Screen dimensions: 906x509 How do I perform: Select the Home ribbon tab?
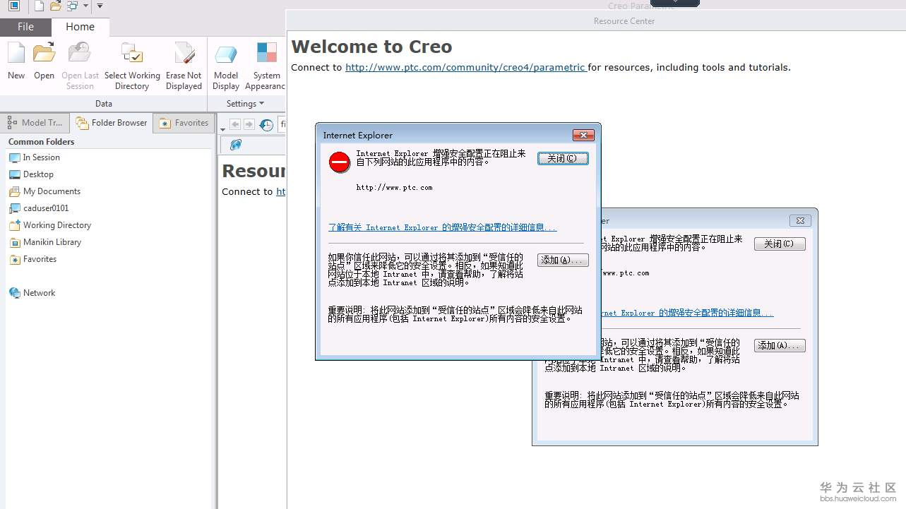pyautogui.click(x=80, y=27)
